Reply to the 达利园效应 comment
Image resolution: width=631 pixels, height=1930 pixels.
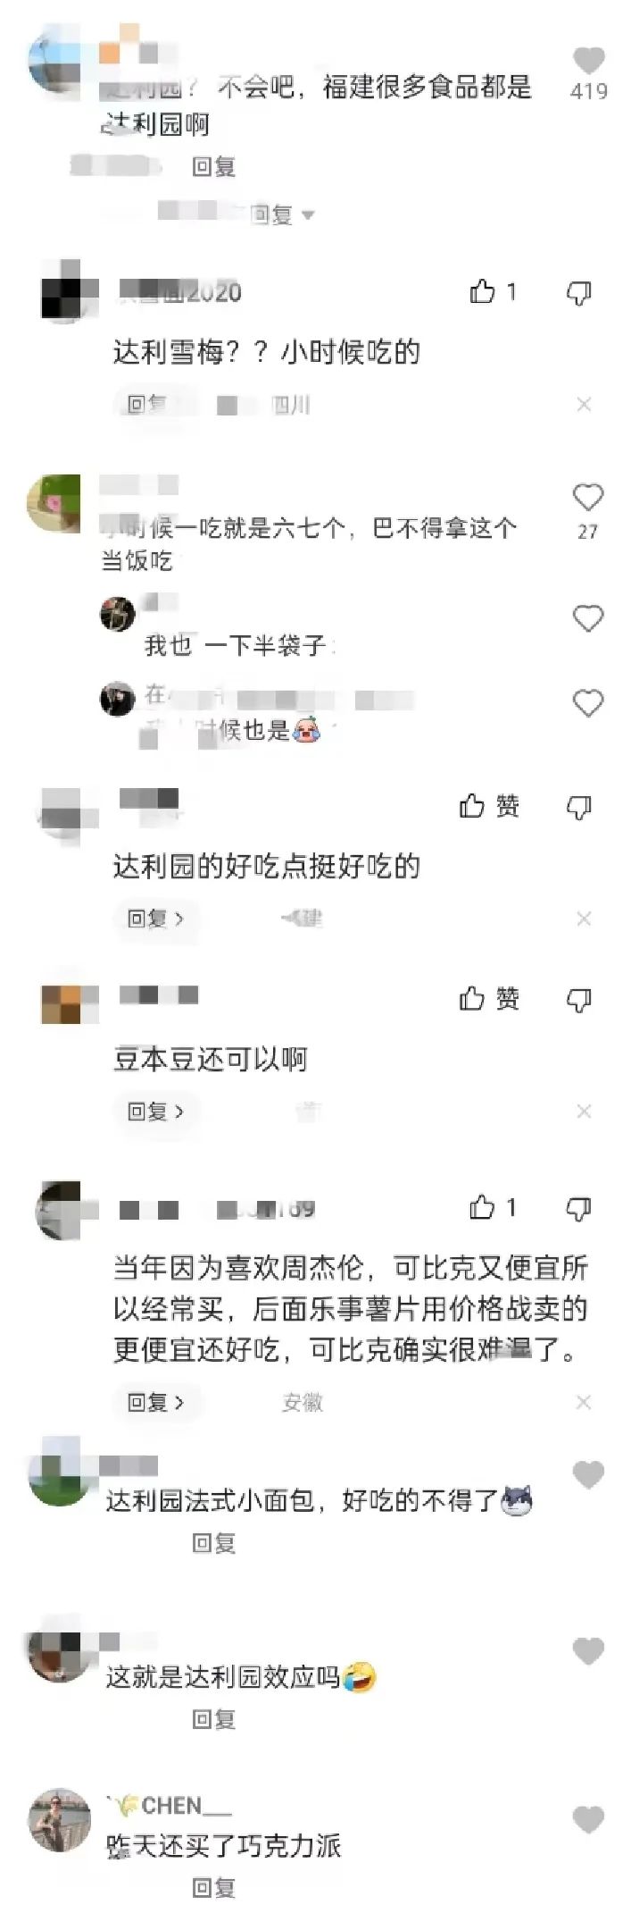(213, 1719)
